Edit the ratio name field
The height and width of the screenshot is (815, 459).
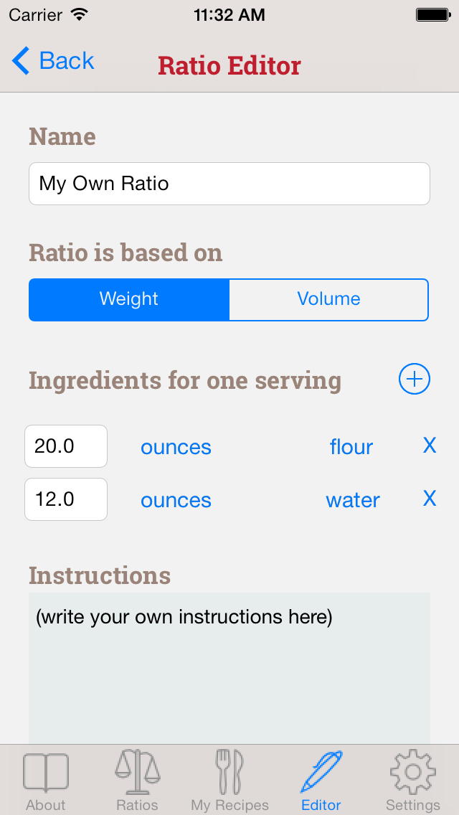tap(229, 184)
